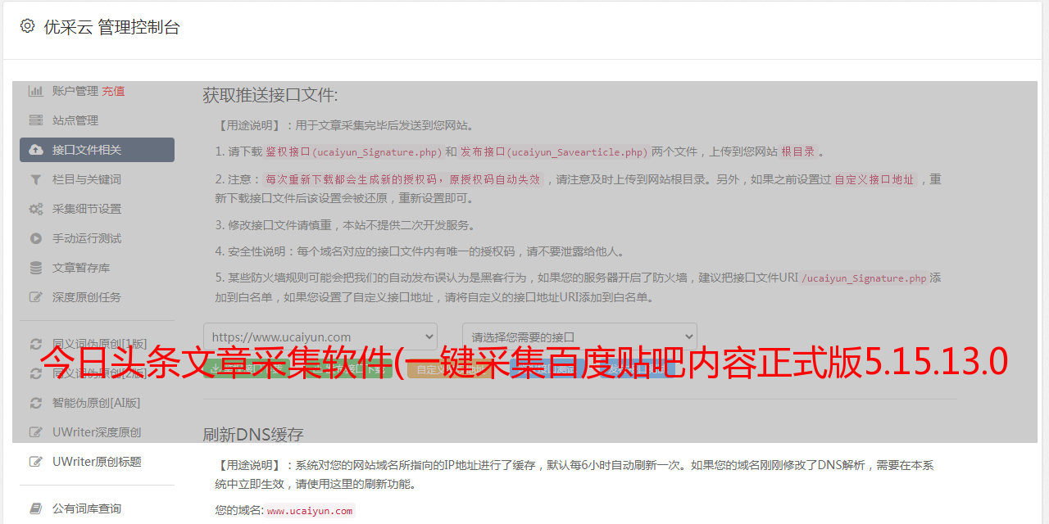Click the play circle icon for 手动运行测试
1049x524 pixels.
tap(36, 238)
